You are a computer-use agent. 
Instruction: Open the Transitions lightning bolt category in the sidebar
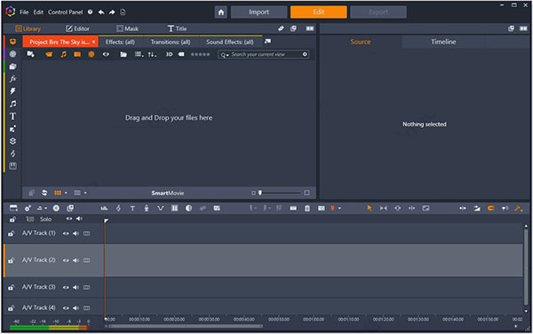coord(13,91)
